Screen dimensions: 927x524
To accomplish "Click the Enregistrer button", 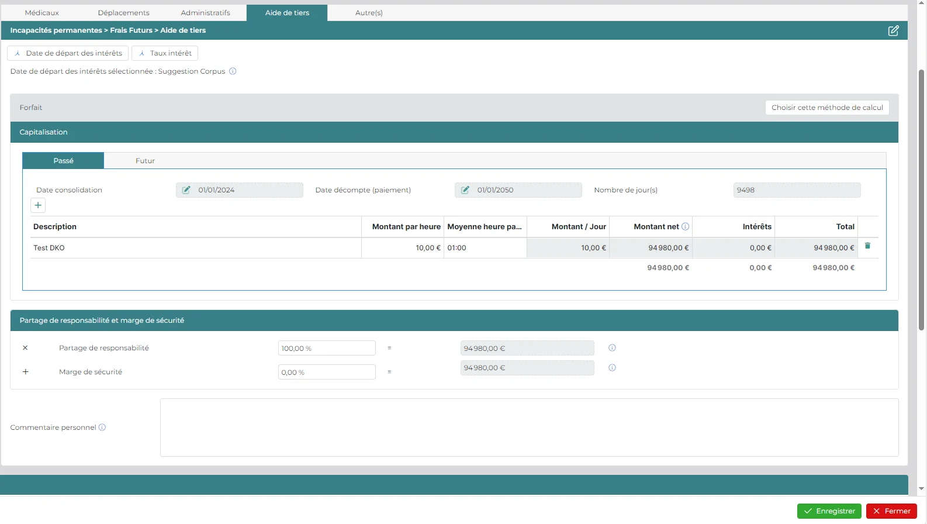I will point(829,511).
